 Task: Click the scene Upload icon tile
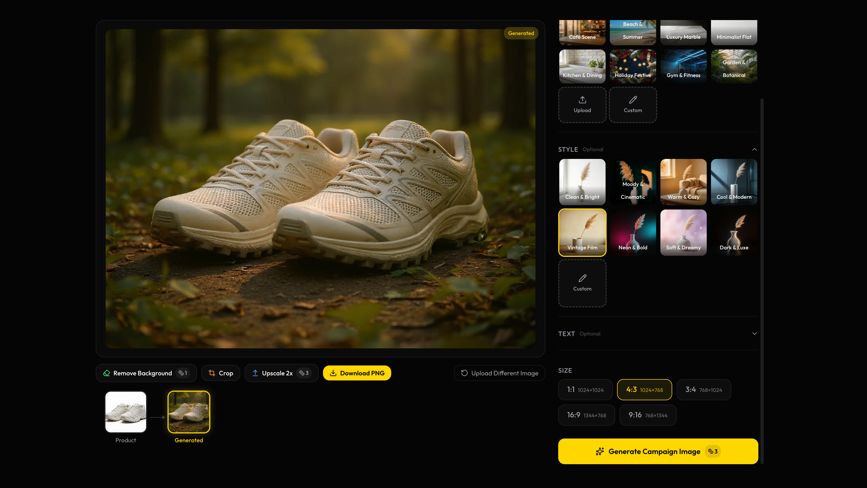pos(582,105)
